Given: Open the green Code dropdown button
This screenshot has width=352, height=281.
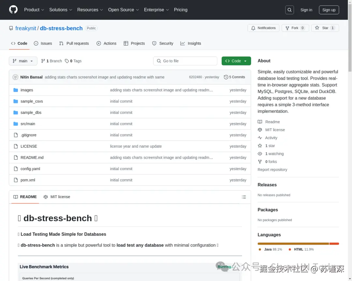Looking at the screenshot, I should 236,61.
